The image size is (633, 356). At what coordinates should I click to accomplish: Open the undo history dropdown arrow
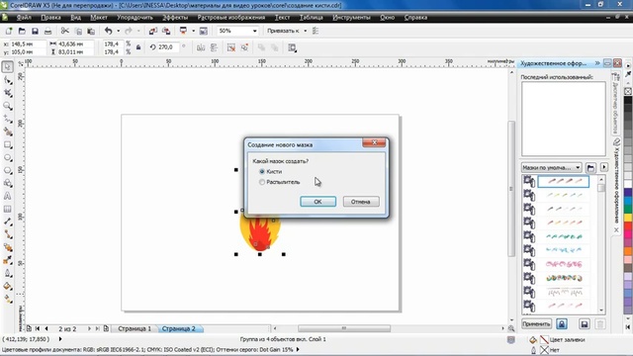click(119, 31)
